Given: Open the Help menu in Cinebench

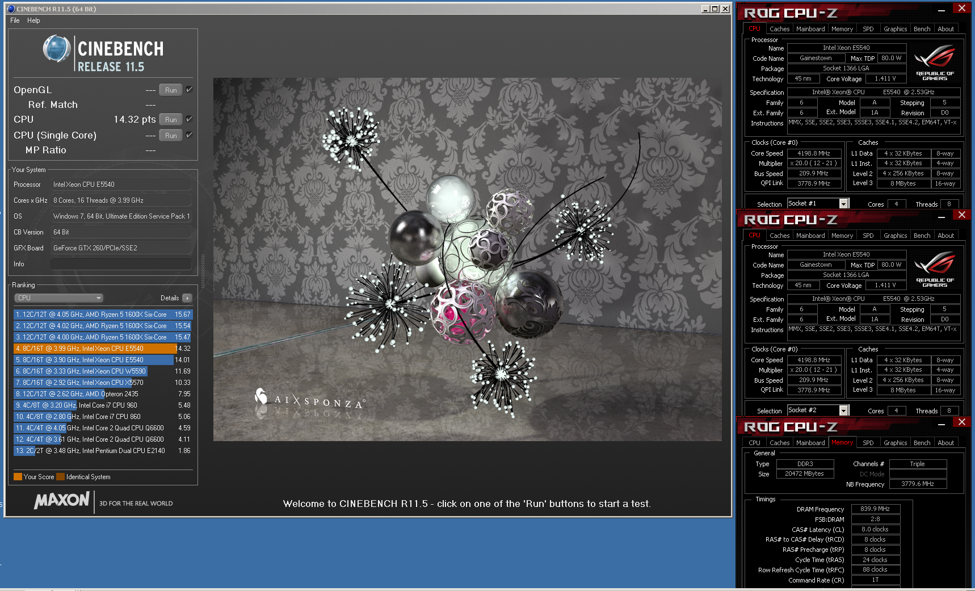Looking at the screenshot, I should click(33, 20).
